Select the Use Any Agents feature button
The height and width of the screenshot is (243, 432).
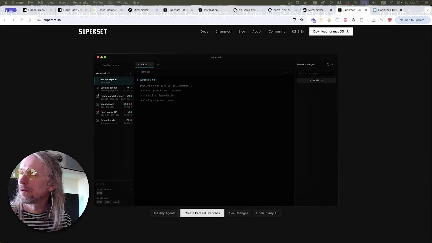(x=164, y=213)
